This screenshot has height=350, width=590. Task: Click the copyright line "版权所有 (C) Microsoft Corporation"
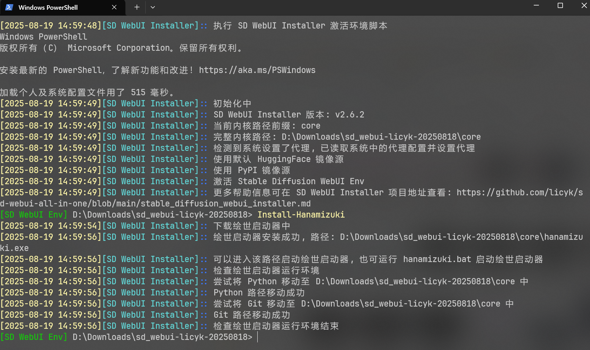click(x=85, y=48)
